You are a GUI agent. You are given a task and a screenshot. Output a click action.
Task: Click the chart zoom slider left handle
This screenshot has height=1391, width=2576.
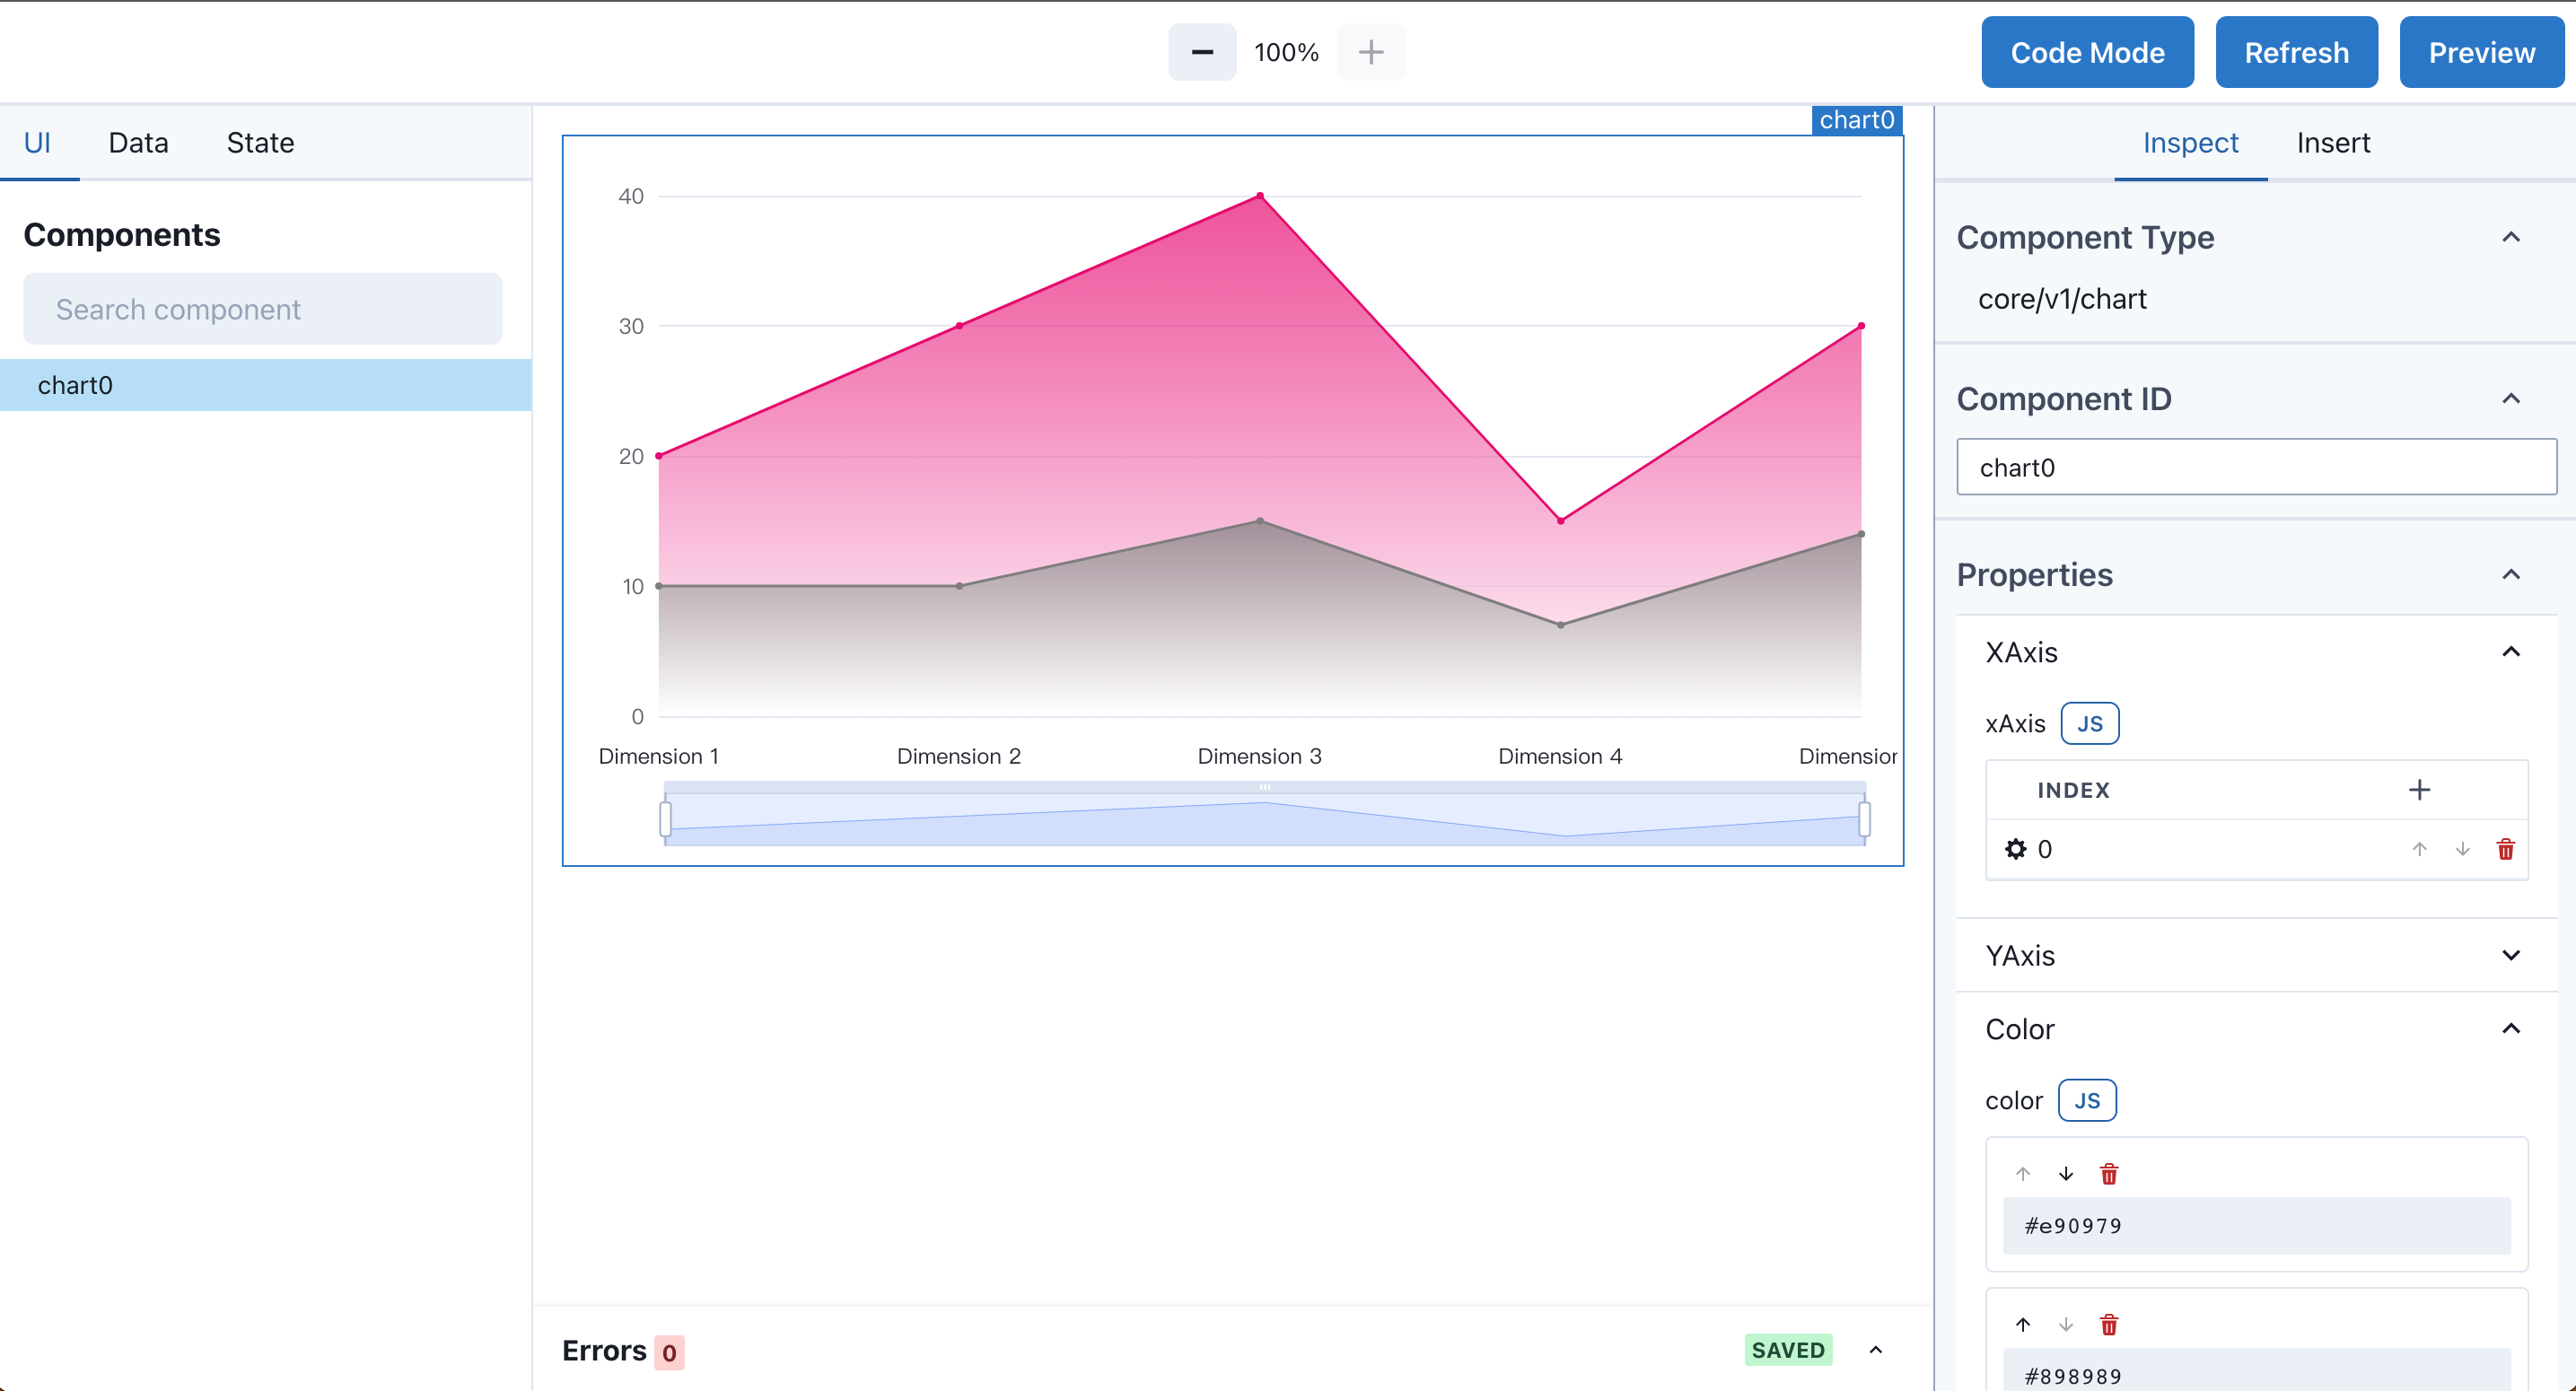coord(665,818)
